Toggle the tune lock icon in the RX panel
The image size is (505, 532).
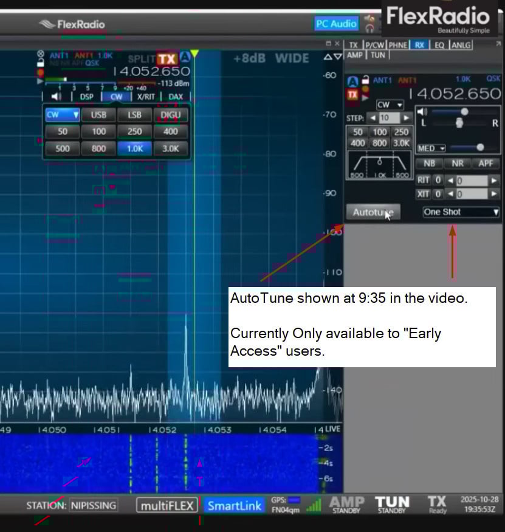(x=365, y=80)
